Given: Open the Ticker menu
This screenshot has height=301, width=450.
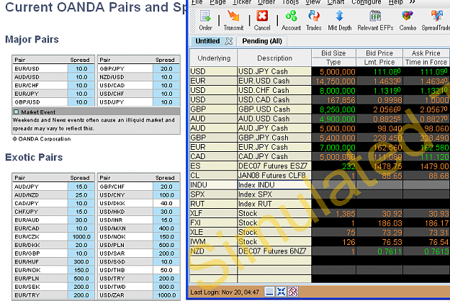Looking at the screenshot, I should point(242,2).
